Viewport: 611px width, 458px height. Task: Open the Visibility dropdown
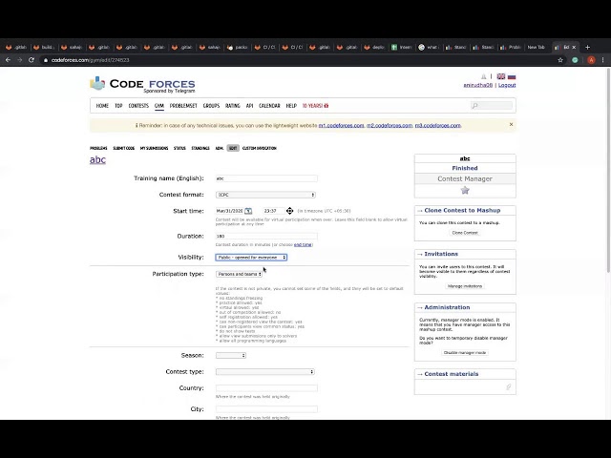pyautogui.click(x=251, y=258)
